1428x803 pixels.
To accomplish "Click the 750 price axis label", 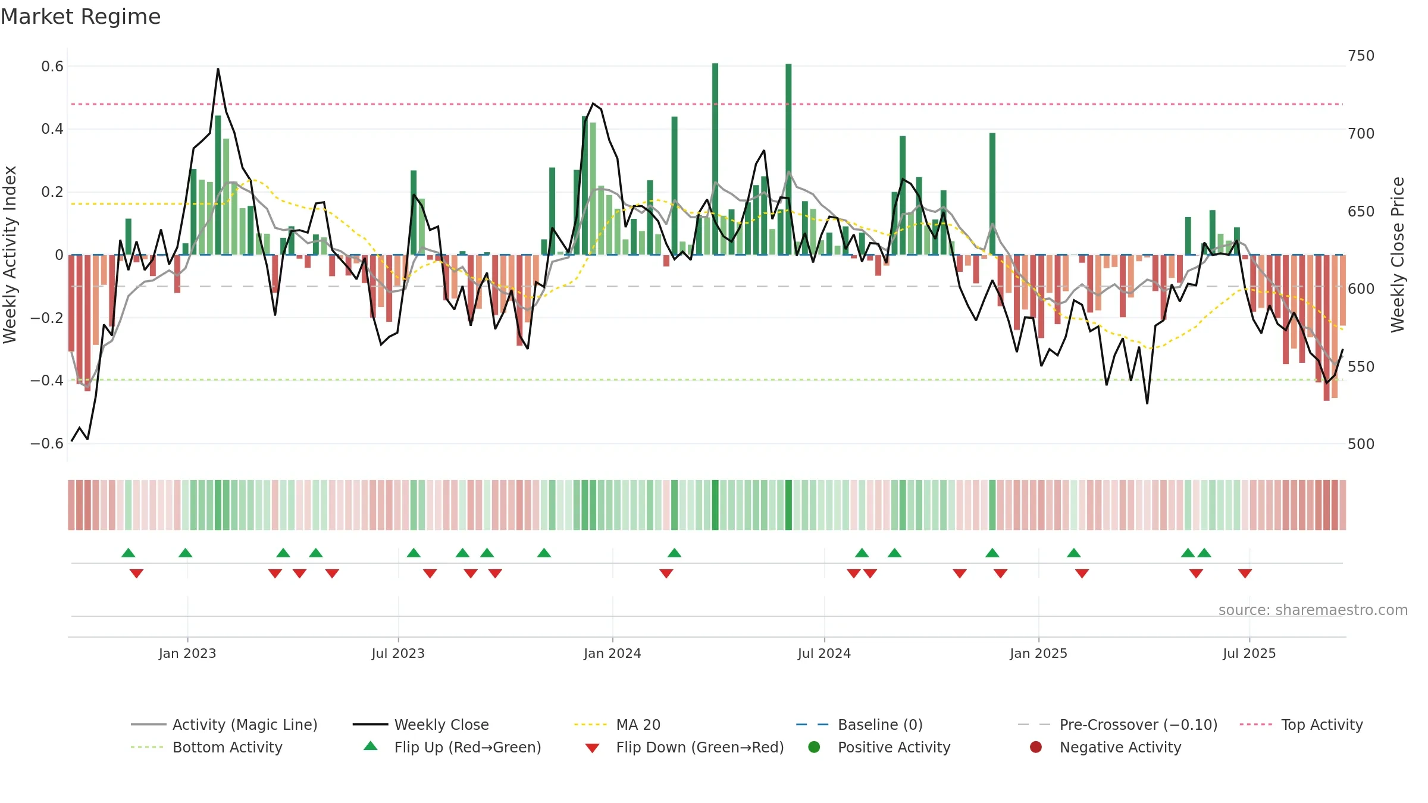I will pyautogui.click(x=1361, y=56).
